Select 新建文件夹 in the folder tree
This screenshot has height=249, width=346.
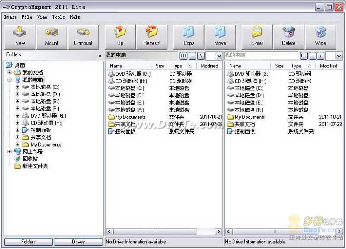(35, 166)
